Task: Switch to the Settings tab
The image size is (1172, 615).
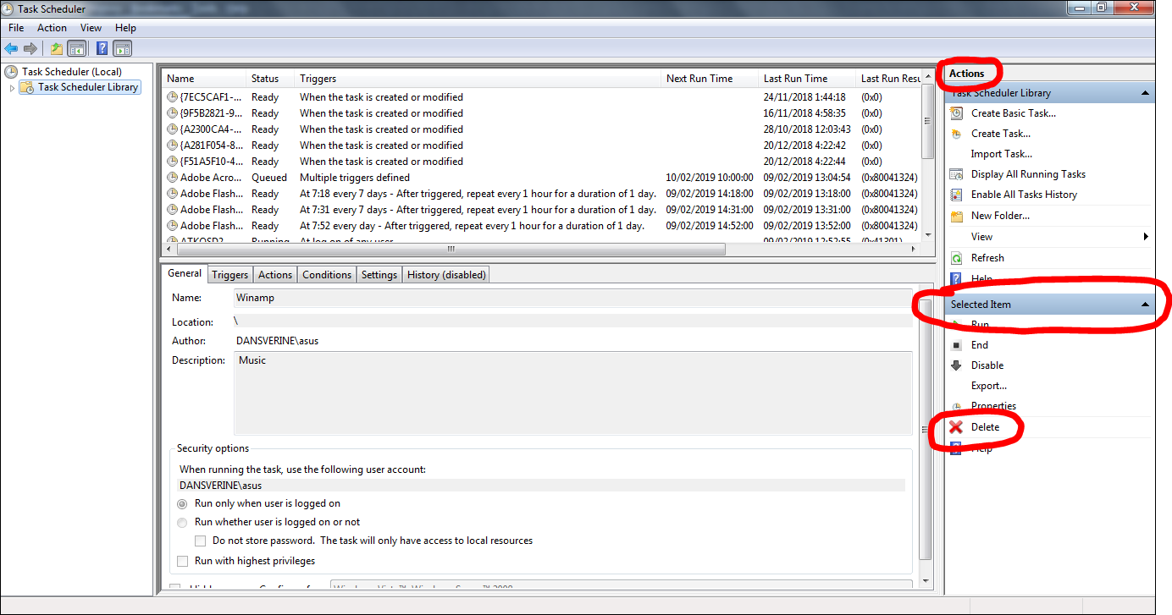Action: pos(379,275)
